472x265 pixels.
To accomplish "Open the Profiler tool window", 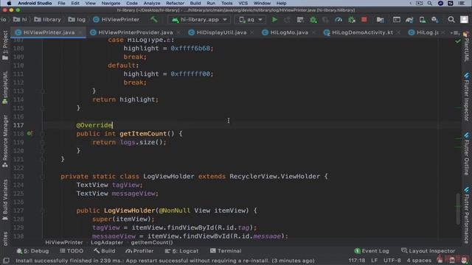I will pyautogui.click(x=139, y=251).
